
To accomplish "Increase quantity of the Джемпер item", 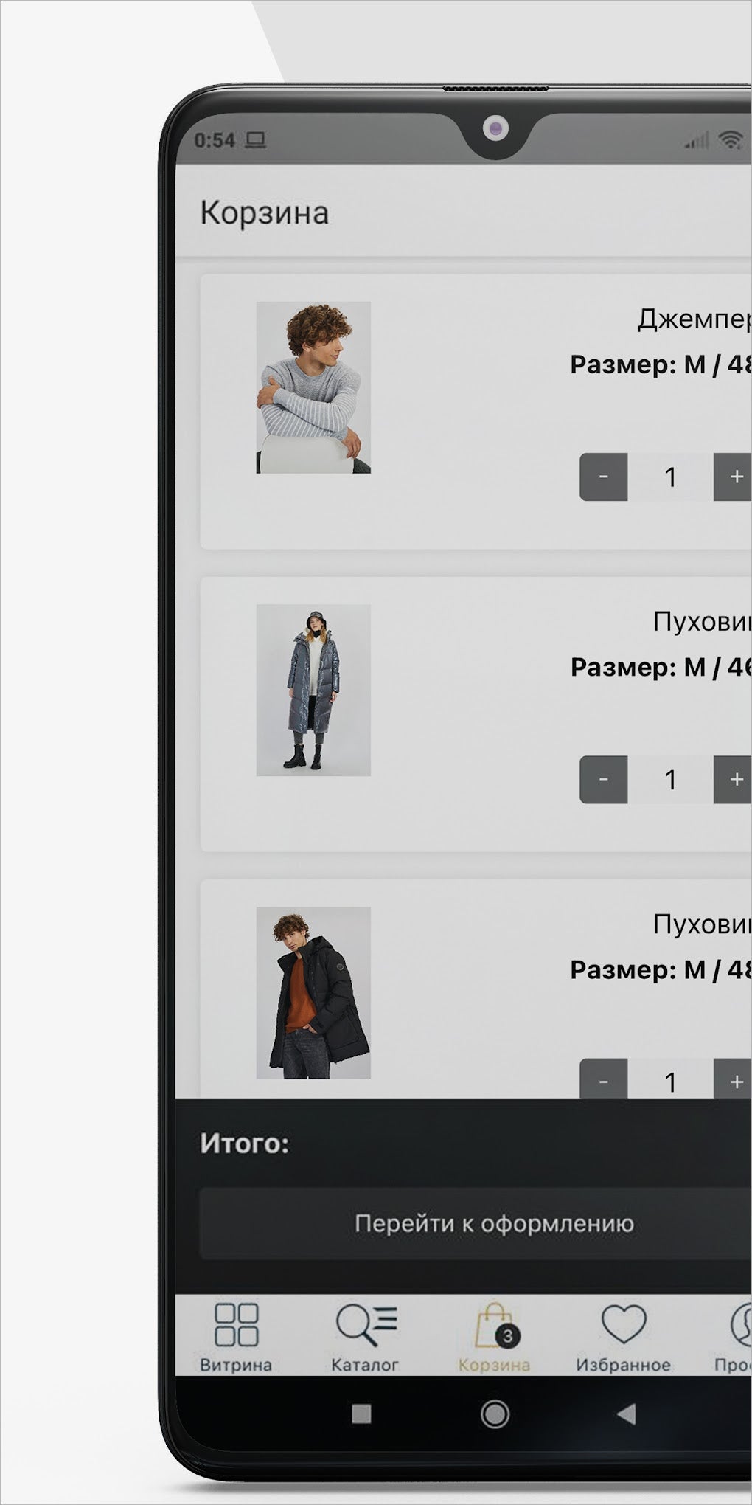I will click(733, 477).
